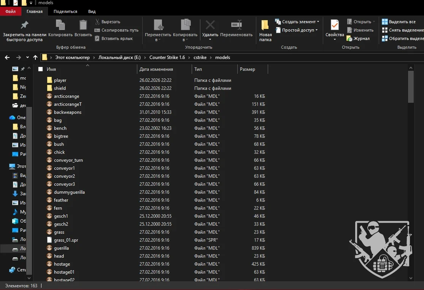The height and width of the screenshot is (290, 424).
Task: Sort files by Дата изменения column
Action: [x=156, y=69]
